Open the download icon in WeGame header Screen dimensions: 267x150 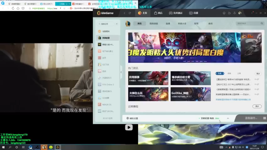235,13
